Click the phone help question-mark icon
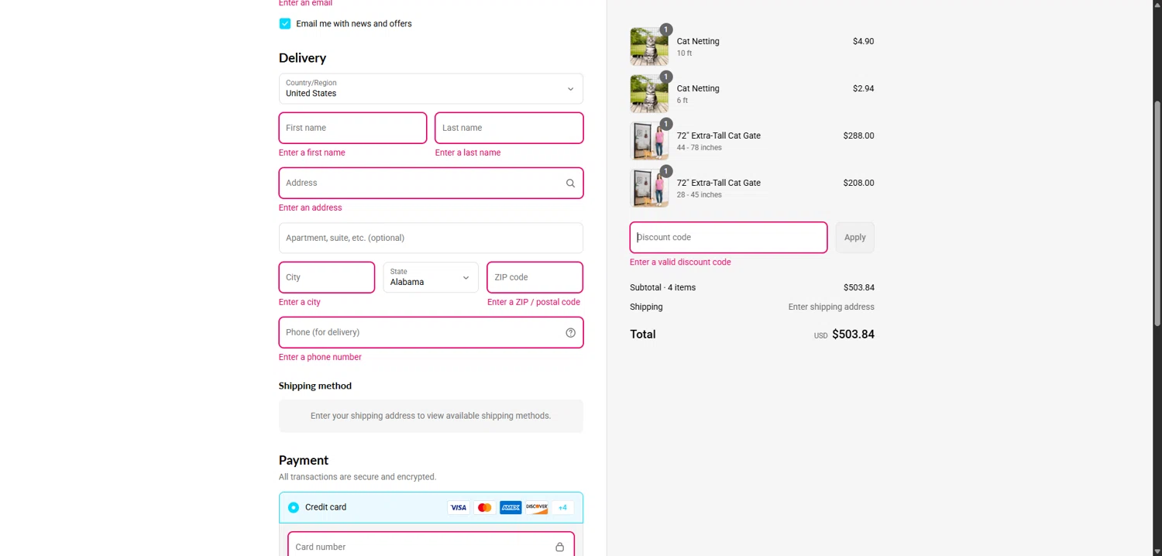The width and height of the screenshot is (1162, 556). [570, 333]
